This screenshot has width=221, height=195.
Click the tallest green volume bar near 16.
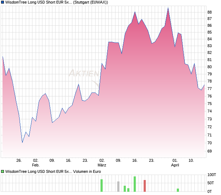[135, 184]
